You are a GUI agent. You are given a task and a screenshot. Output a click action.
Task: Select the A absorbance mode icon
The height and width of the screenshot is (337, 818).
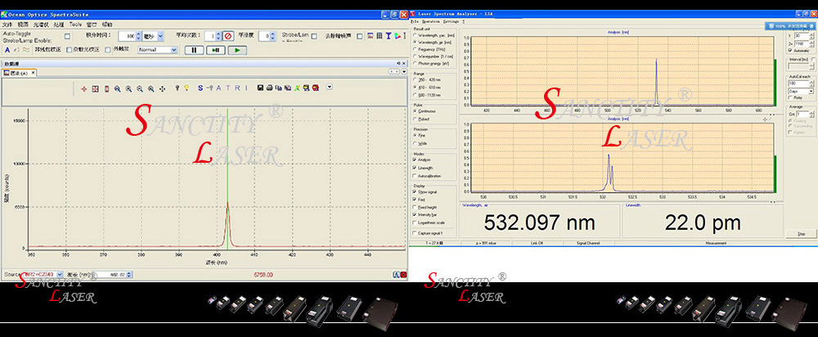pos(218,88)
